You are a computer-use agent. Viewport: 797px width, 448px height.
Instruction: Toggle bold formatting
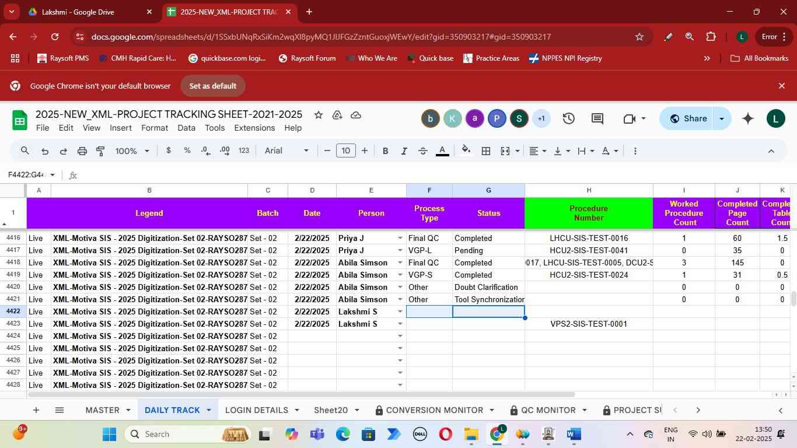click(385, 151)
